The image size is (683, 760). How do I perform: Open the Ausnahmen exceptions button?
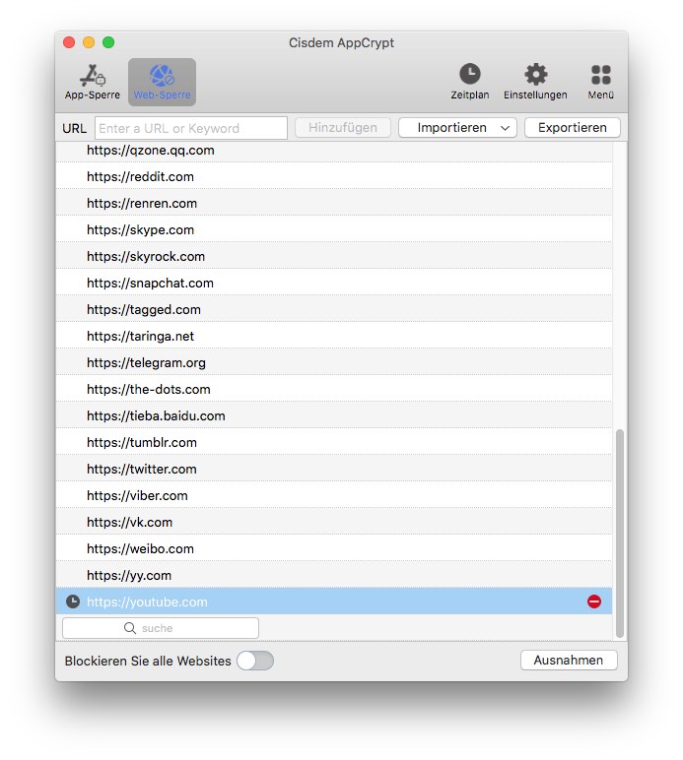pos(569,661)
